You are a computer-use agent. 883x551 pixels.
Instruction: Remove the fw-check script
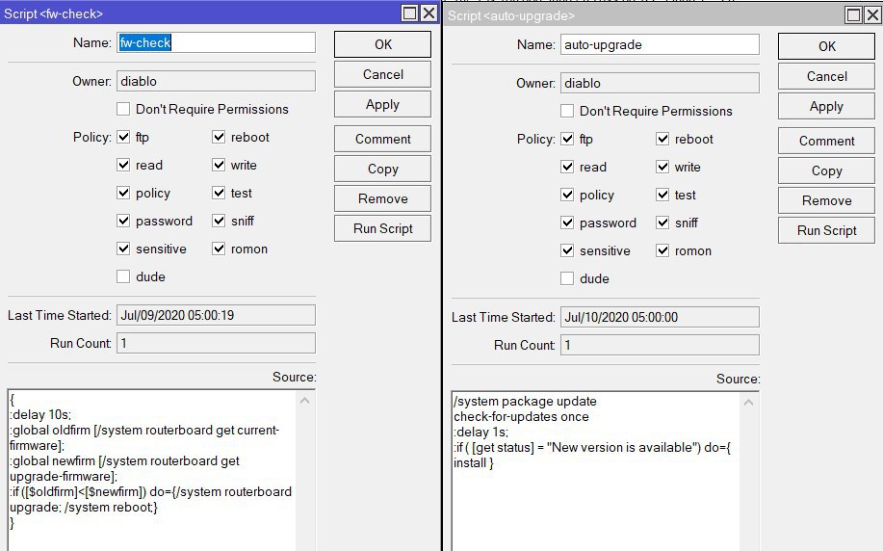[x=383, y=198]
